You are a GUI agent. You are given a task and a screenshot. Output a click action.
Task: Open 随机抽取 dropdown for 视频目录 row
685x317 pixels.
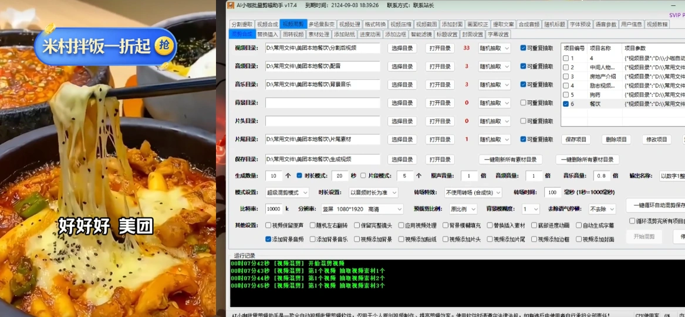(494, 48)
